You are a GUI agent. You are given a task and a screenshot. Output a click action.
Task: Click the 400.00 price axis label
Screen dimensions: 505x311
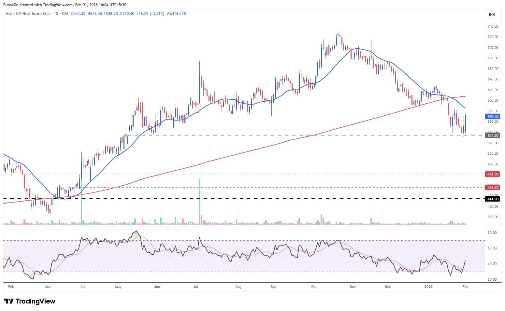(x=493, y=207)
